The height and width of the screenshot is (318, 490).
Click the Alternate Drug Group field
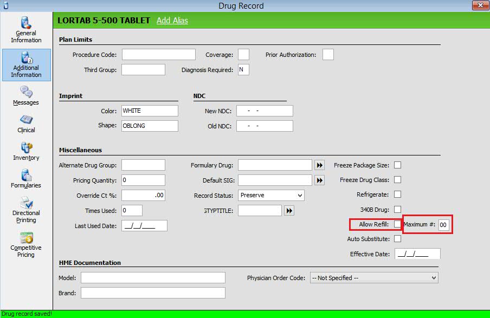coord(143,165)
